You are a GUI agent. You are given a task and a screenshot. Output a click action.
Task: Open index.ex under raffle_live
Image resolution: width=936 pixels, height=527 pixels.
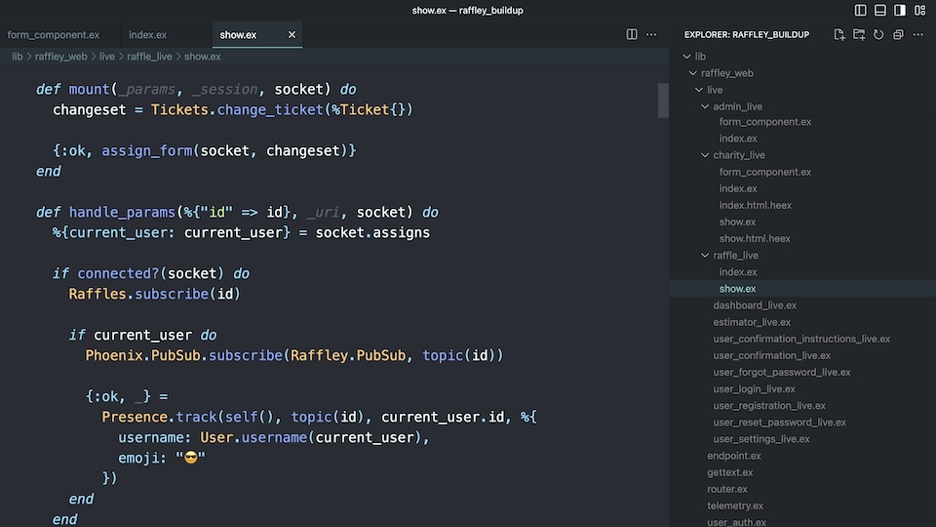pos(738,272)
